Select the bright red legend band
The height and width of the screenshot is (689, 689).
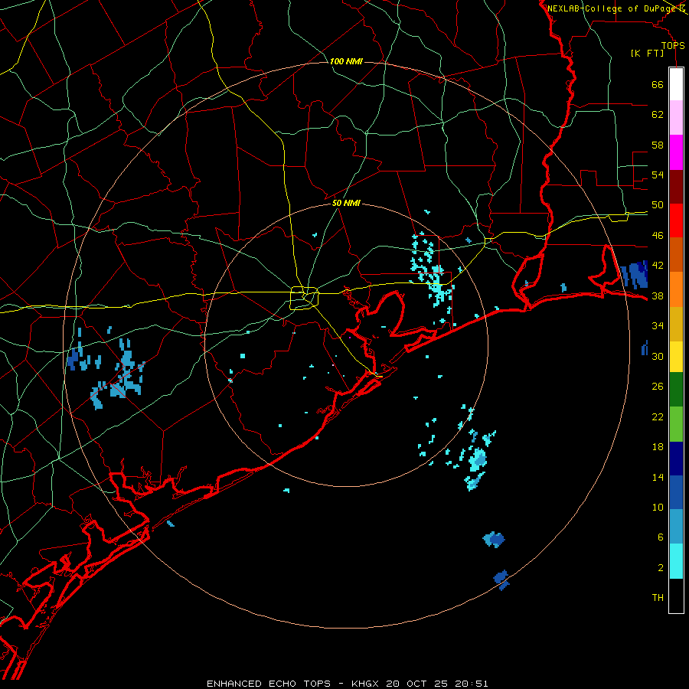(676, 220)
